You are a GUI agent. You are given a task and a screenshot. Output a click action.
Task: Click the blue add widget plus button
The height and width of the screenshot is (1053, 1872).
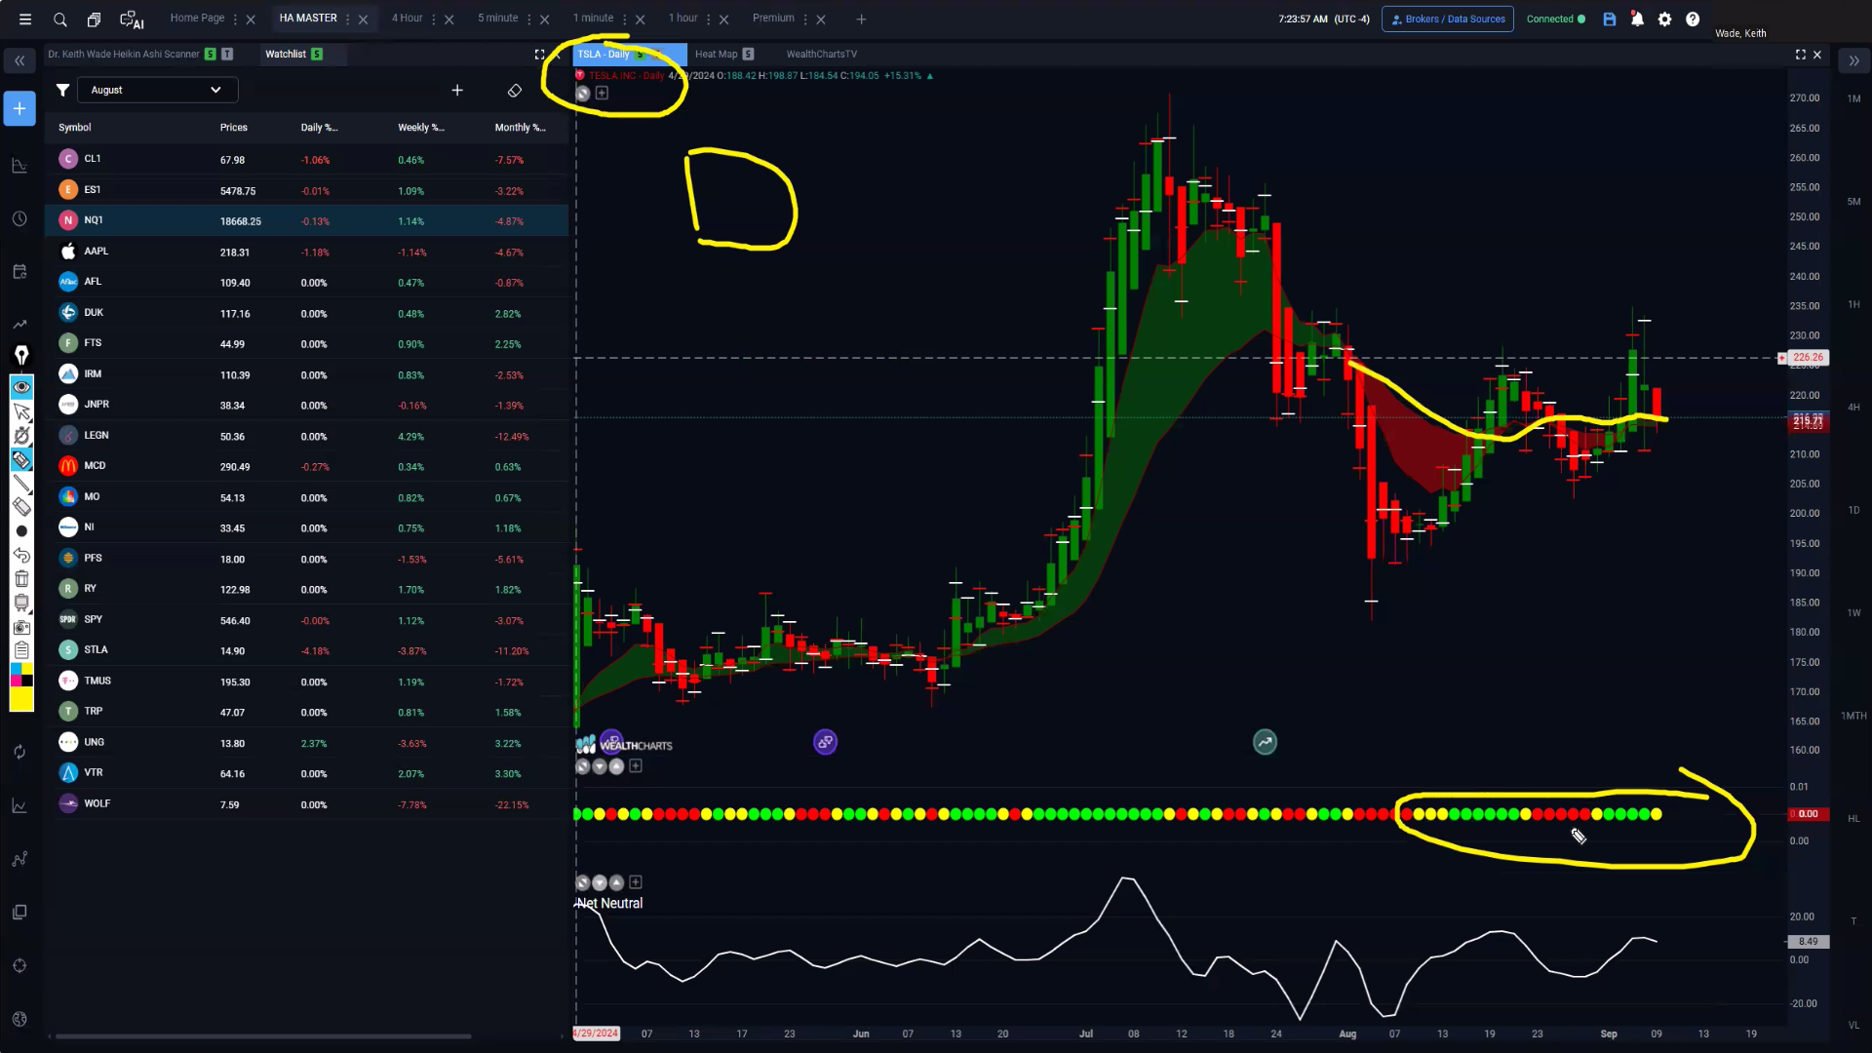pos(19,108)
